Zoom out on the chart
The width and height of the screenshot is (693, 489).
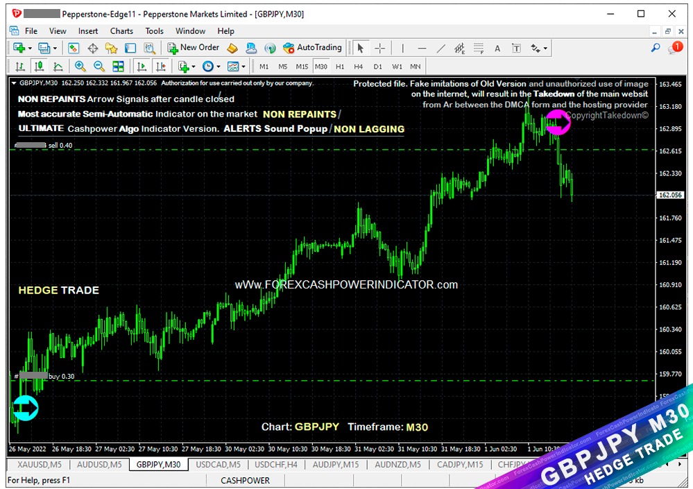(x=99, y=67)
